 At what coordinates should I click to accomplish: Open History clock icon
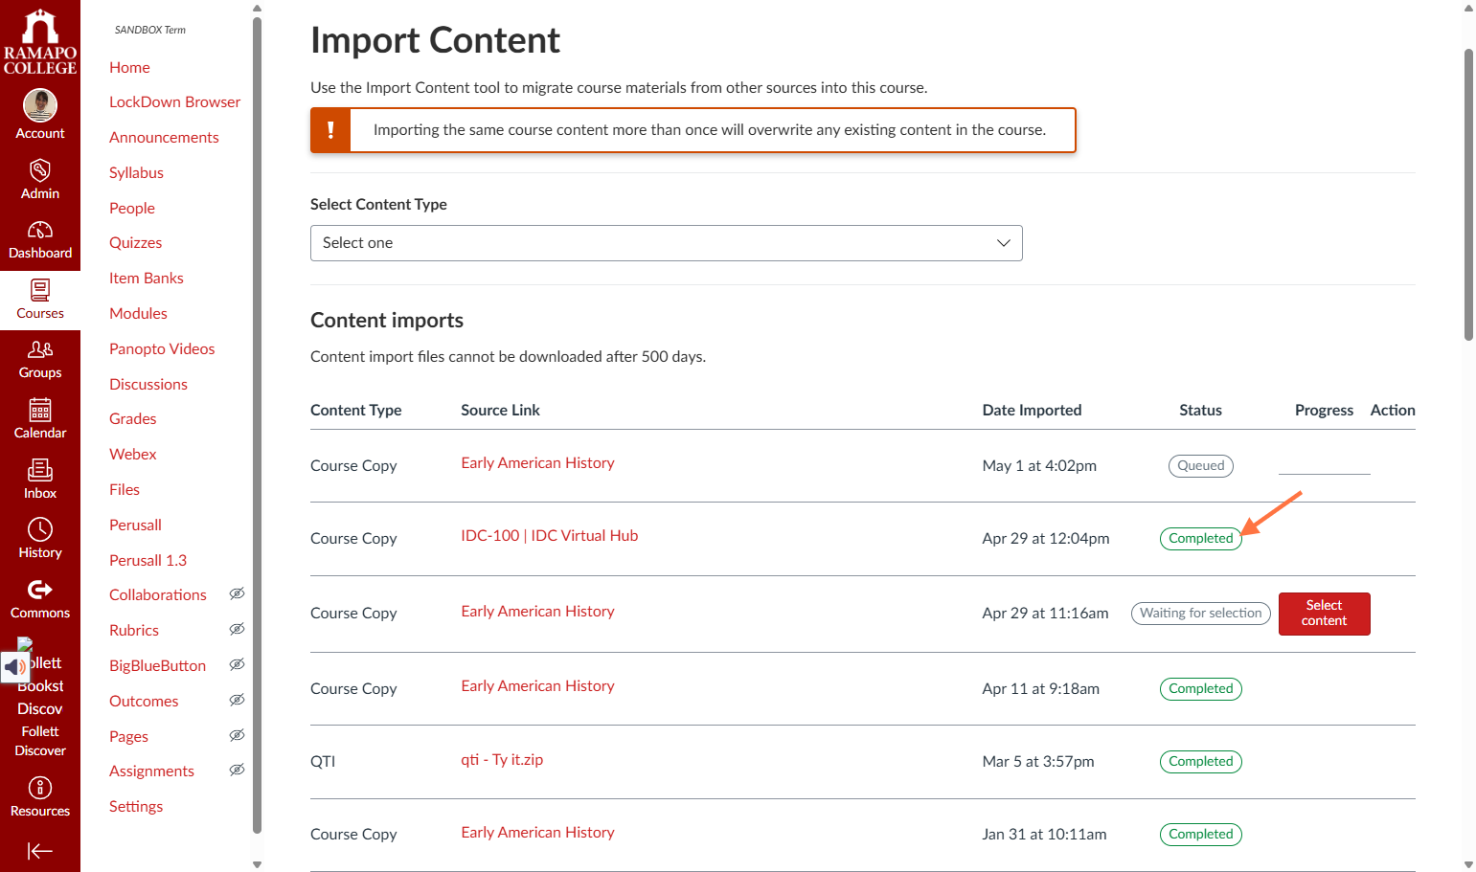click(40, 529)
